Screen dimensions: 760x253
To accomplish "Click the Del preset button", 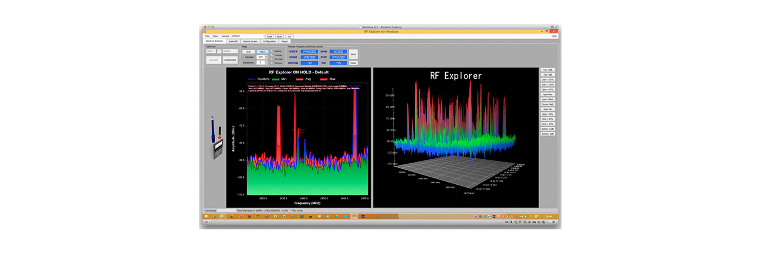I will coord(289,36).
